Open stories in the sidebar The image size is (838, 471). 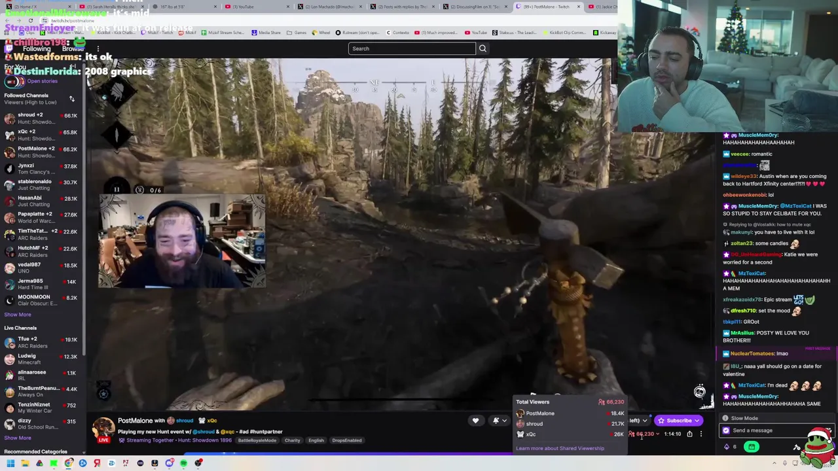click(x=42, y=81)
